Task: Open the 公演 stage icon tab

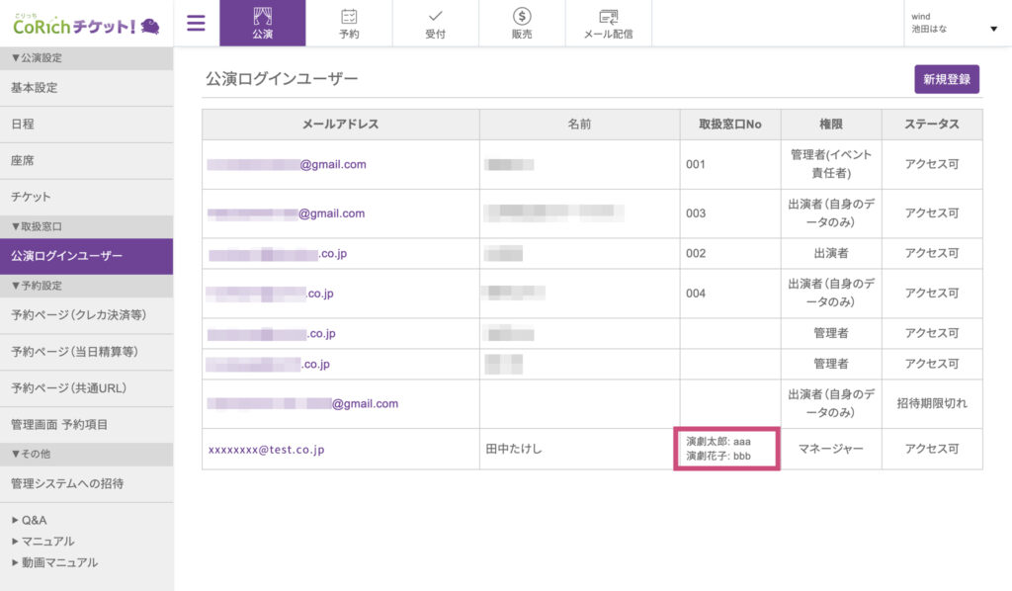Action: click(262, 23)
